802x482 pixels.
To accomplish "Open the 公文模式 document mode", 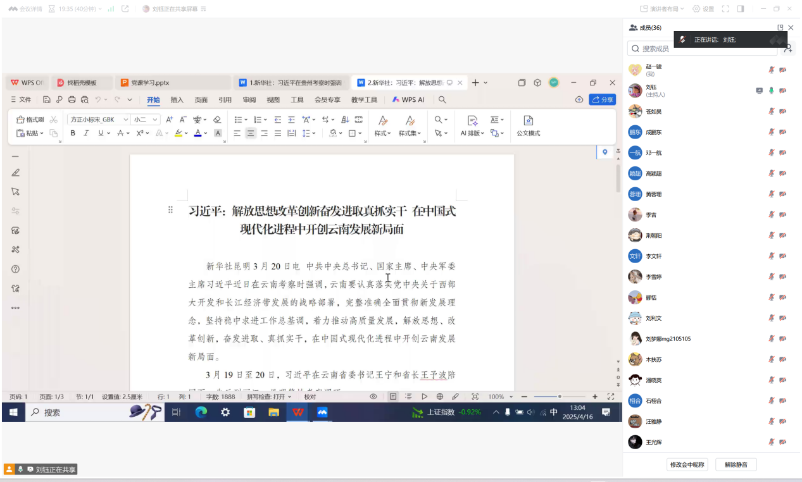I will (528, 125).
